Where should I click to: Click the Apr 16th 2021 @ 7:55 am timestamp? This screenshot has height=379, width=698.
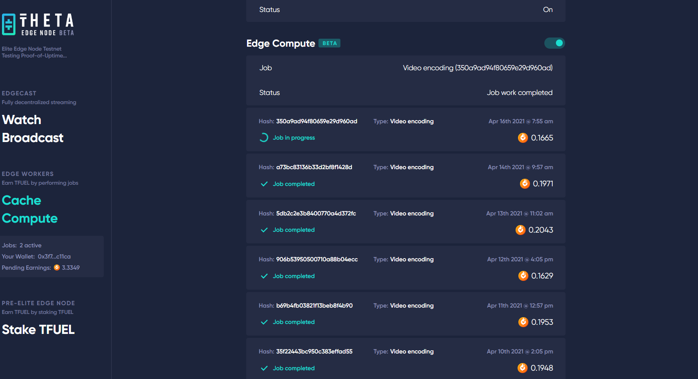[x=521, y=121]
